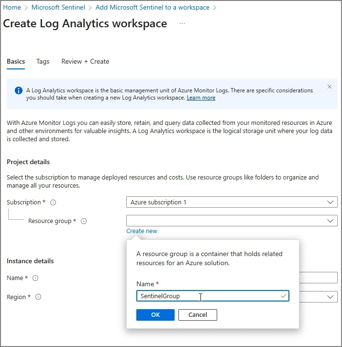342x347 pixels.
Task: Expand the Region dropdown arrow
Action: tap(330, 297)
